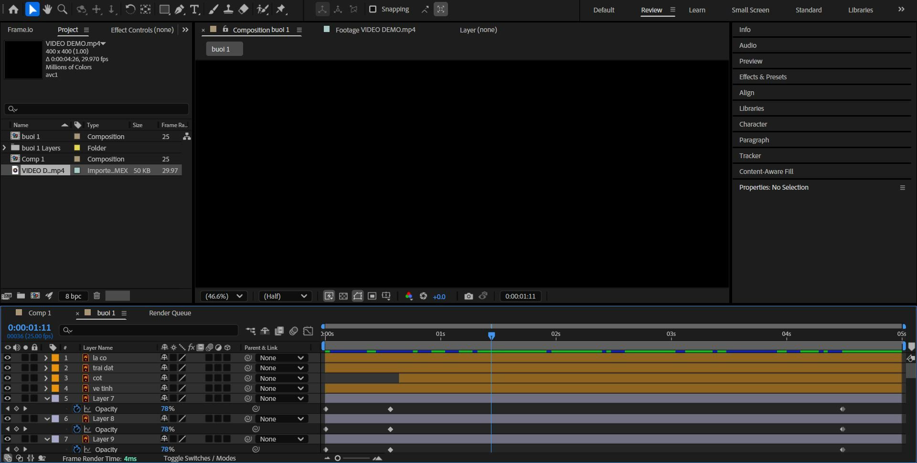Open magnification (46.6%) dropdown
The width and height of the screenshot is (917, 463).
(x=224, y=296)
